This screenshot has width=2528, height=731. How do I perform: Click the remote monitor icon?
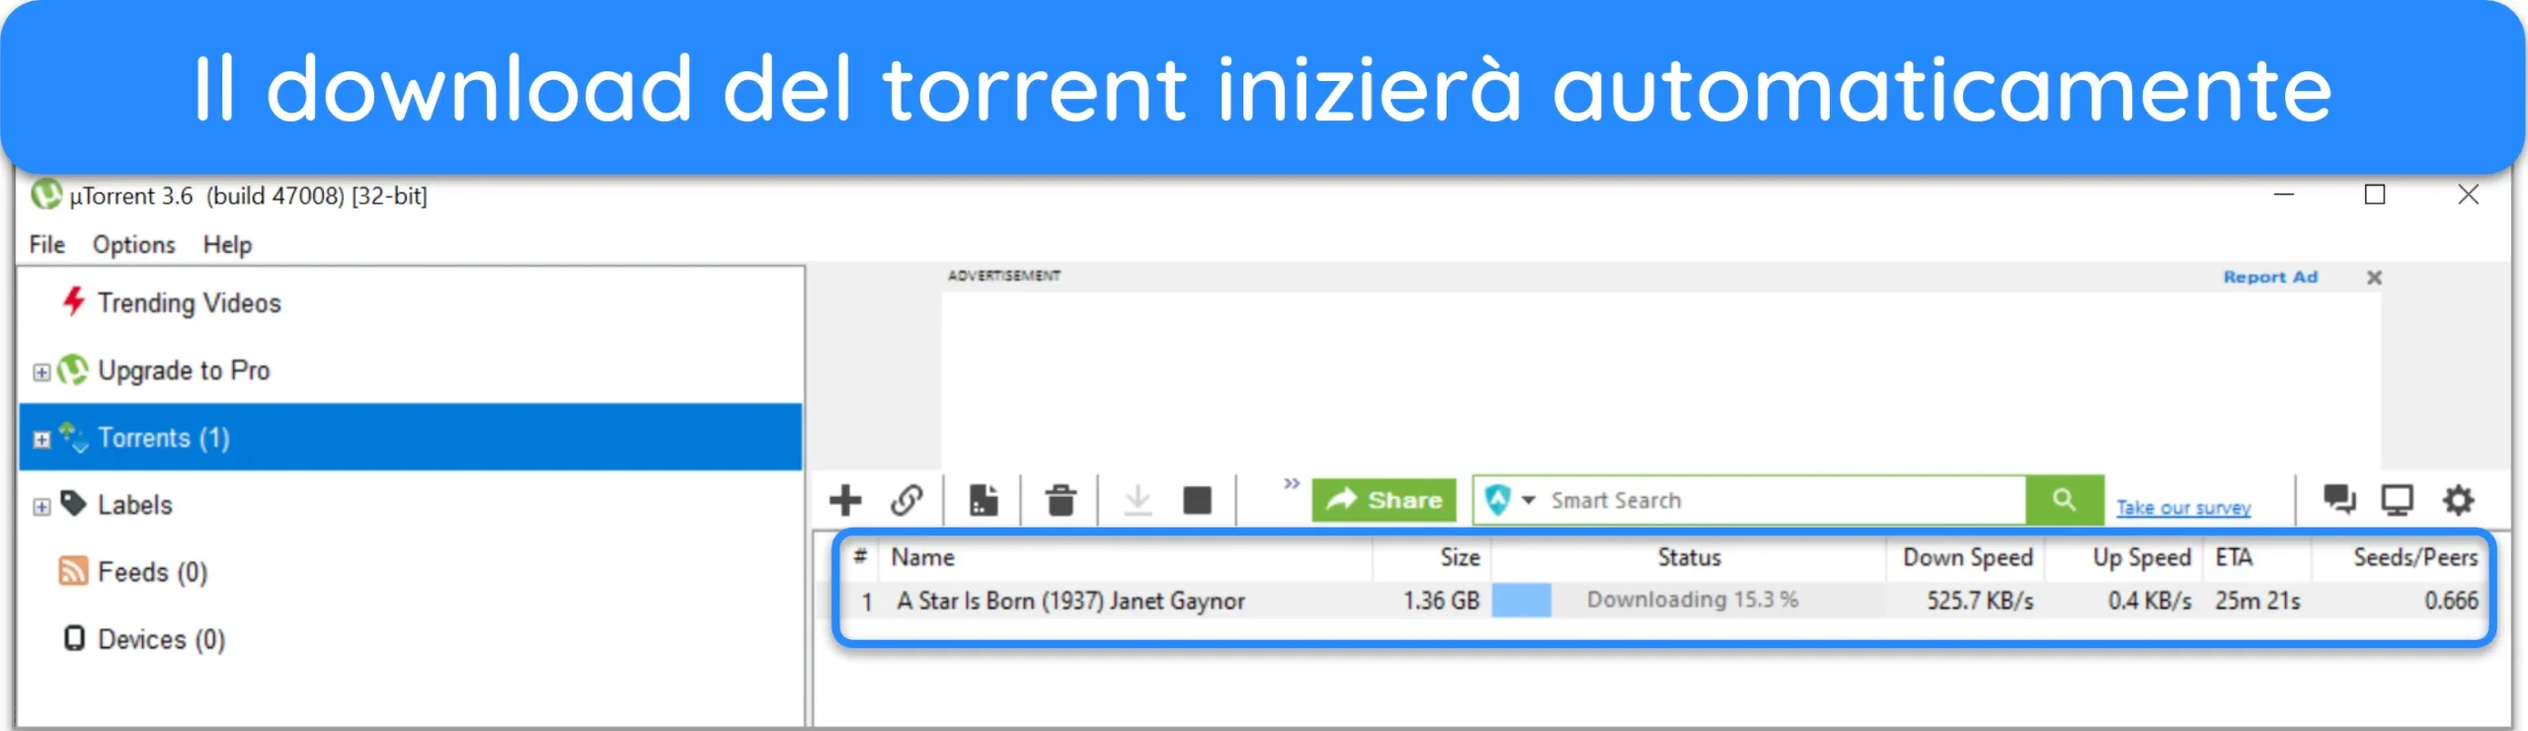tap(2398, 500)
